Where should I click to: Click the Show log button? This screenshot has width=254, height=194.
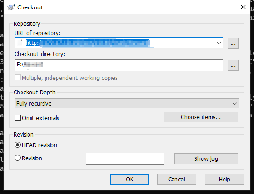(x=206, y=158)
